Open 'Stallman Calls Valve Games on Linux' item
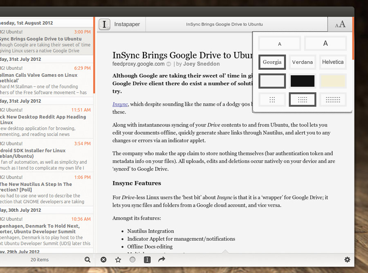The height and width of the screenshot is (273, 368). [x=47, y=80]
